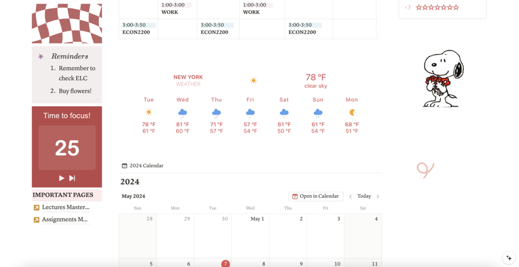Click Wednesday's rain cloud icon
The width and height of the screenshot is (519, 267).
(182, 113)
